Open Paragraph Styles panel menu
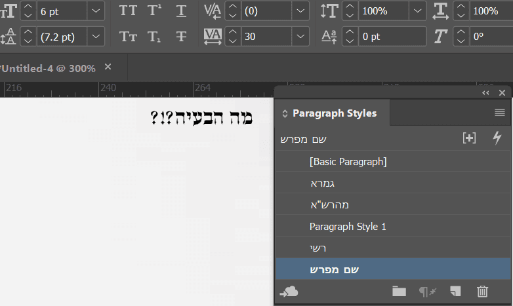Screen dimensions: 513x306 click(500, 113)
